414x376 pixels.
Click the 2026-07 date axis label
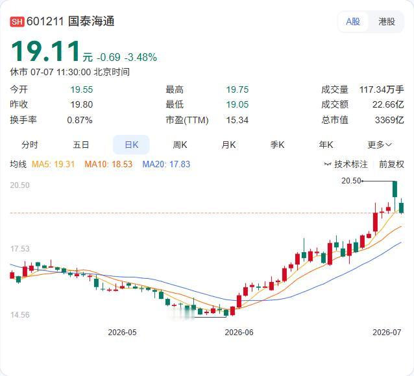(387, 332)
